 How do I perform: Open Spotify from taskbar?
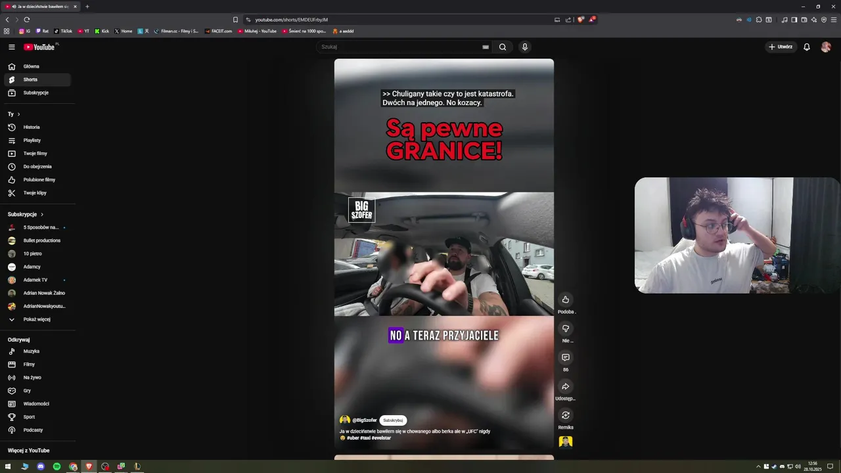pyautogui.click(x=57, y=466)
